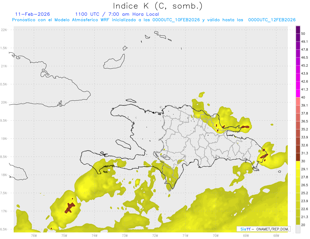This screenshot has width=310, height=239.
Task: Click the "37.8" color scale value
Action: [305, 113]
